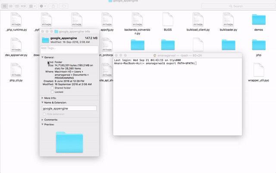Close the Terminal window
This screenshot has height=173, width=276.
tap(116, 55)
